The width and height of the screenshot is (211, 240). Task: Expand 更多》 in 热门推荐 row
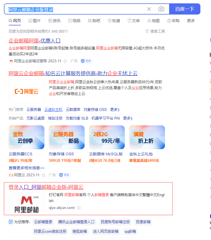click(115, 110)
